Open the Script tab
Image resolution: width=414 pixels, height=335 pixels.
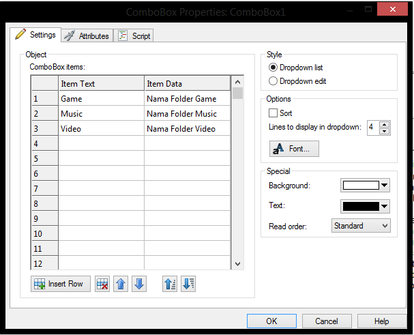click(x=134, y=35)
